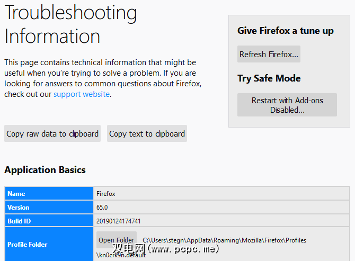Click the version value 65.0

pyautogui.click(x=102, y=208)
